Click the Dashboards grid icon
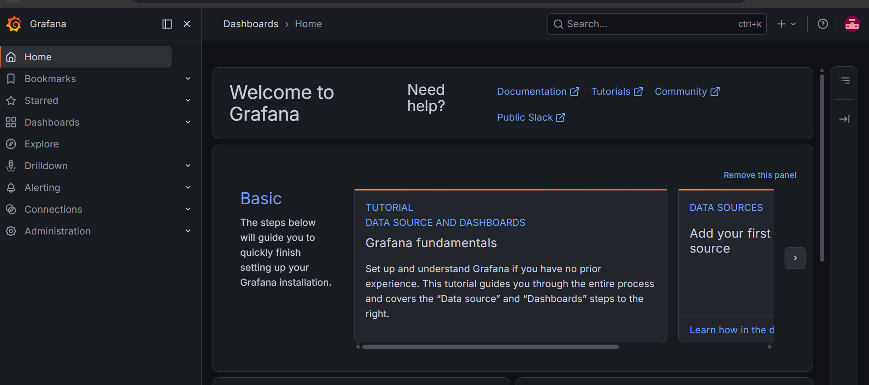This screenshot has width=869, height=385. point(11,122)
